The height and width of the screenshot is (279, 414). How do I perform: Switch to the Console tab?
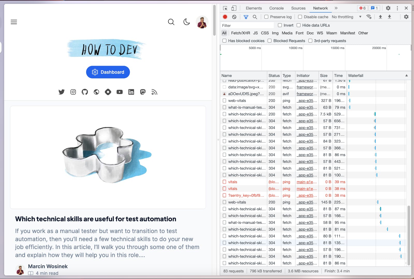(276, 8)
